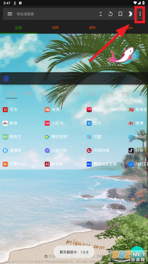148x264 pixels.
Task: Open the 淘宝 shortcut icon
Action: coord(47,110)
